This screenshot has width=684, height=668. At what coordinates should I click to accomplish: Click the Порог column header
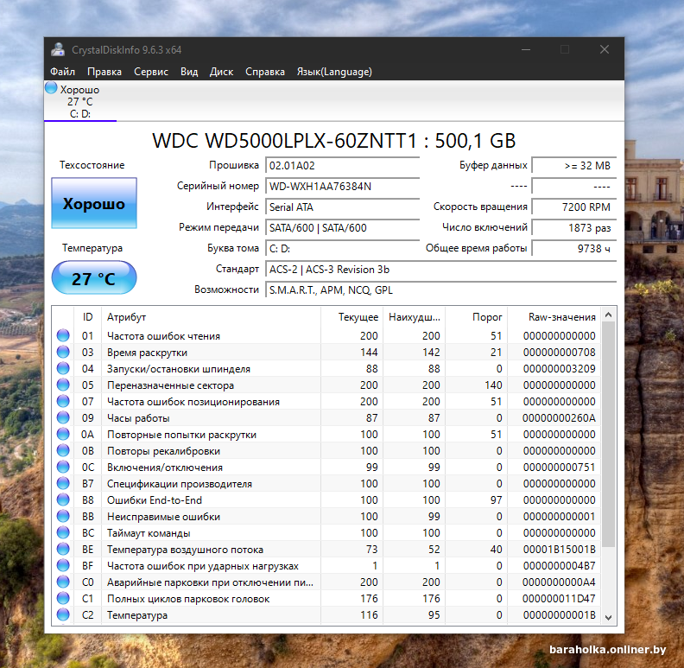477,317
